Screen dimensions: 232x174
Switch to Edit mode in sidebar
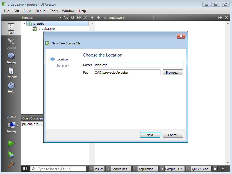(x=11, y=28)
